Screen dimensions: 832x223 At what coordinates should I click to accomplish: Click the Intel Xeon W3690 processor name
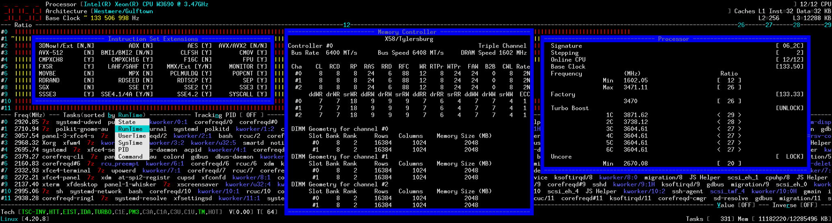coord(146,4)
